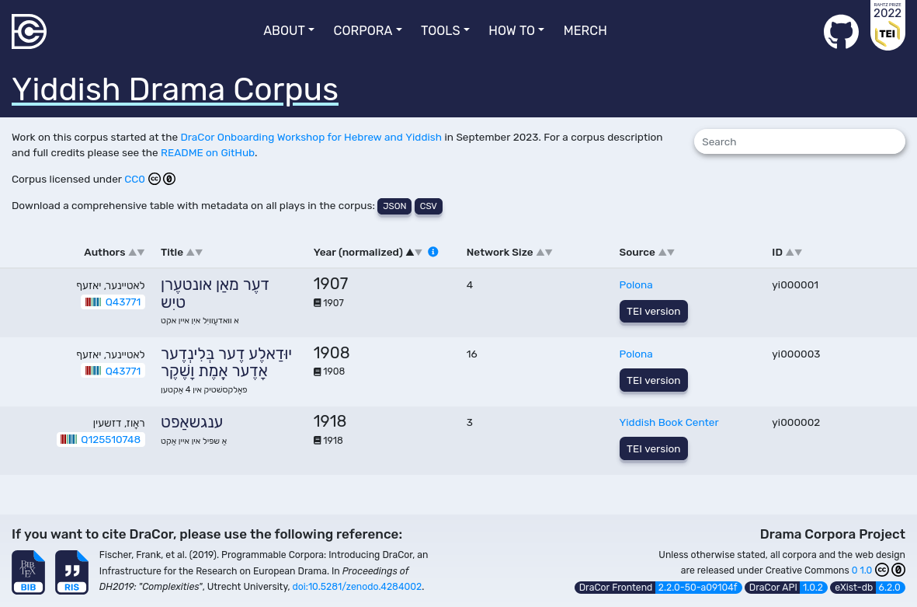
Task: Open the Yiddish Drama Corpus title link
Action: click(175, 89)
